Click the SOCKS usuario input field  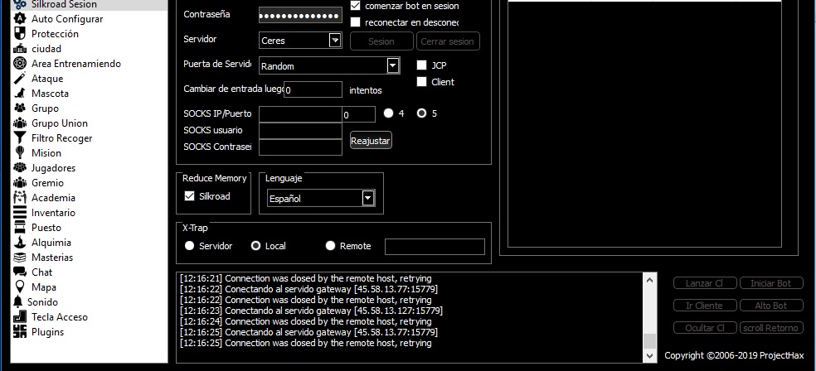pyautogui.click(x=300, y=131)
